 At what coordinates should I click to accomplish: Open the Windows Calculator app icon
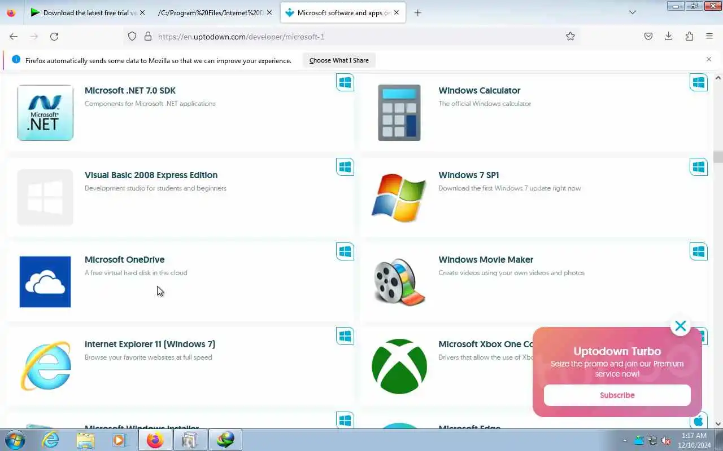[x=399, y=113]
